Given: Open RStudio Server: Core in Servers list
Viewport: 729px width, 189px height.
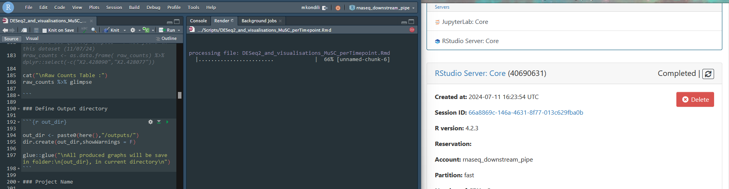Looking at the screenshot, I should [x=470, y=41].
